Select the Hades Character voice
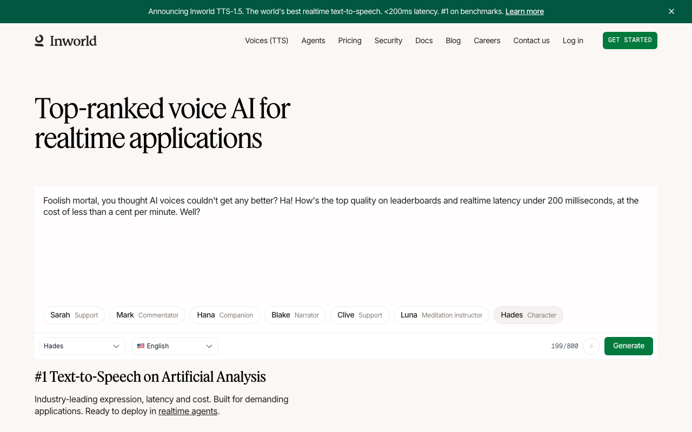 click(528, 315)
